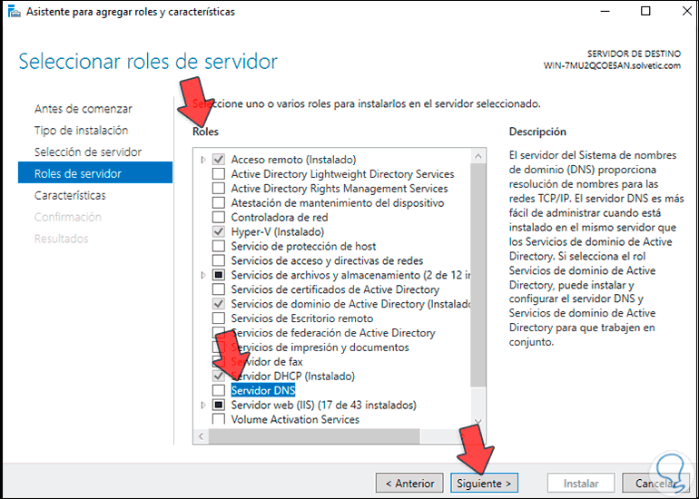
Task: Select the Servidor DNS role text
Action: click(x=263, y=390)
